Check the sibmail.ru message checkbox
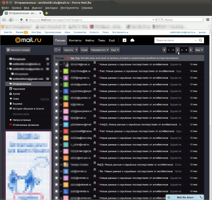The image size is (212, 200). (x=56, y=185)
